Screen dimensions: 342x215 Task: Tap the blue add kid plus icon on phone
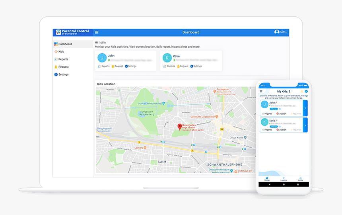(306, 92)
